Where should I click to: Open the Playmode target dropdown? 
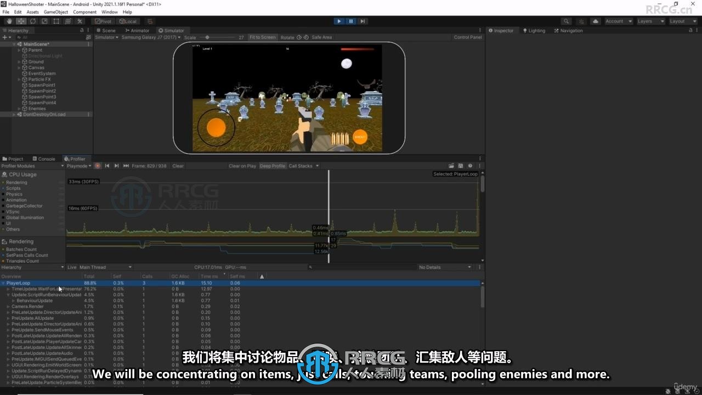coord(79,166)
